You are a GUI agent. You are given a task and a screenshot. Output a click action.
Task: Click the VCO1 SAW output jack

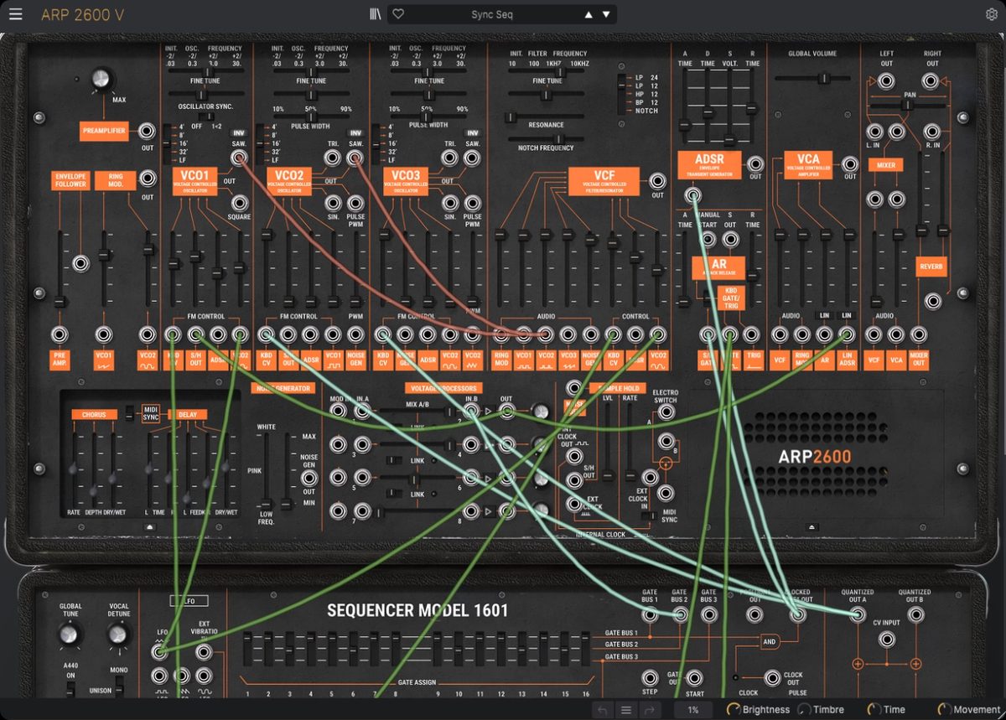pos(240,157)
